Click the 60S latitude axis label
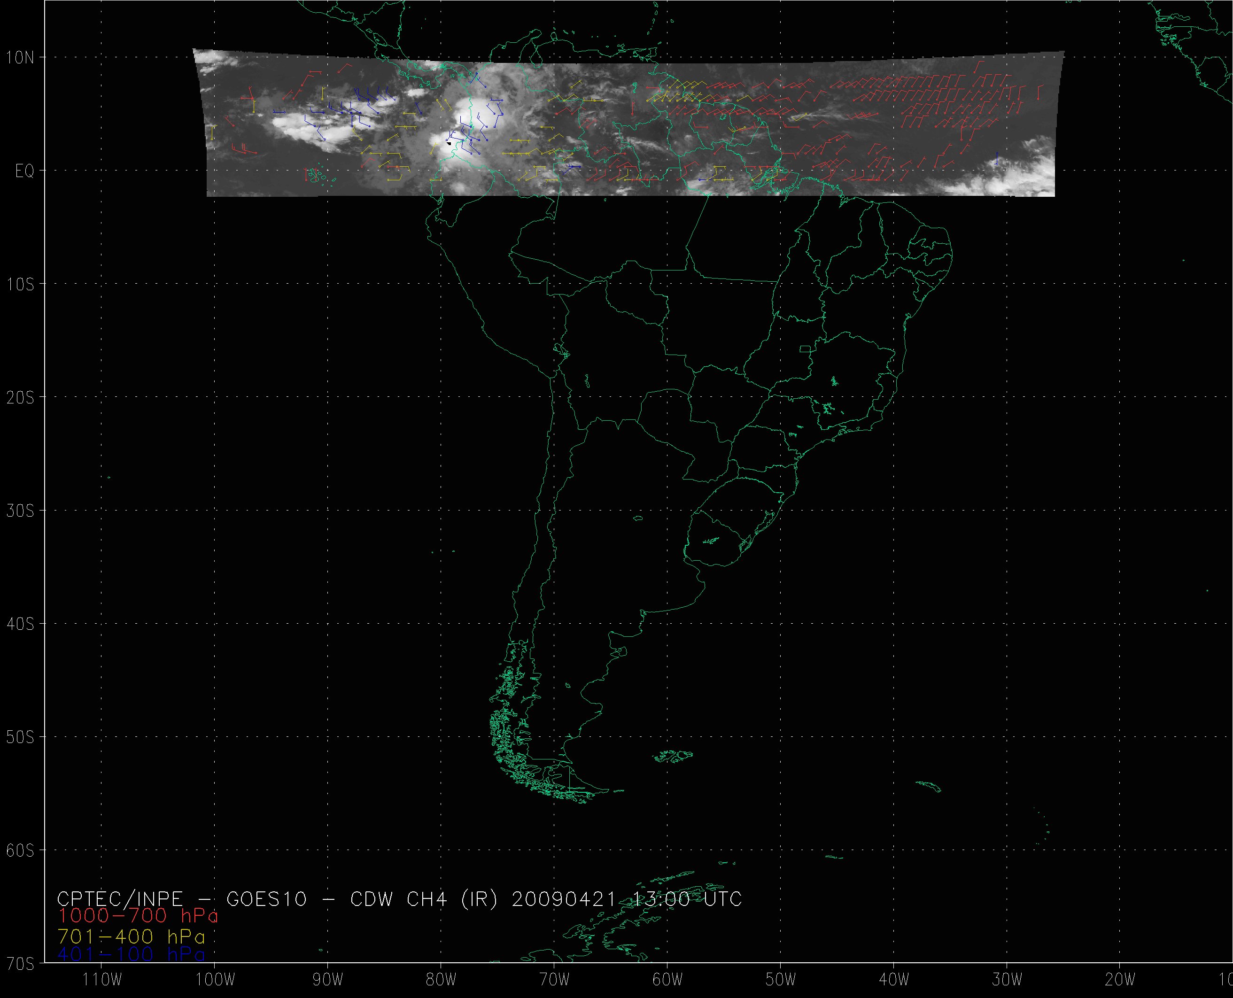The height and width of the screenshot is (998, 1233). tap(20, 850)
